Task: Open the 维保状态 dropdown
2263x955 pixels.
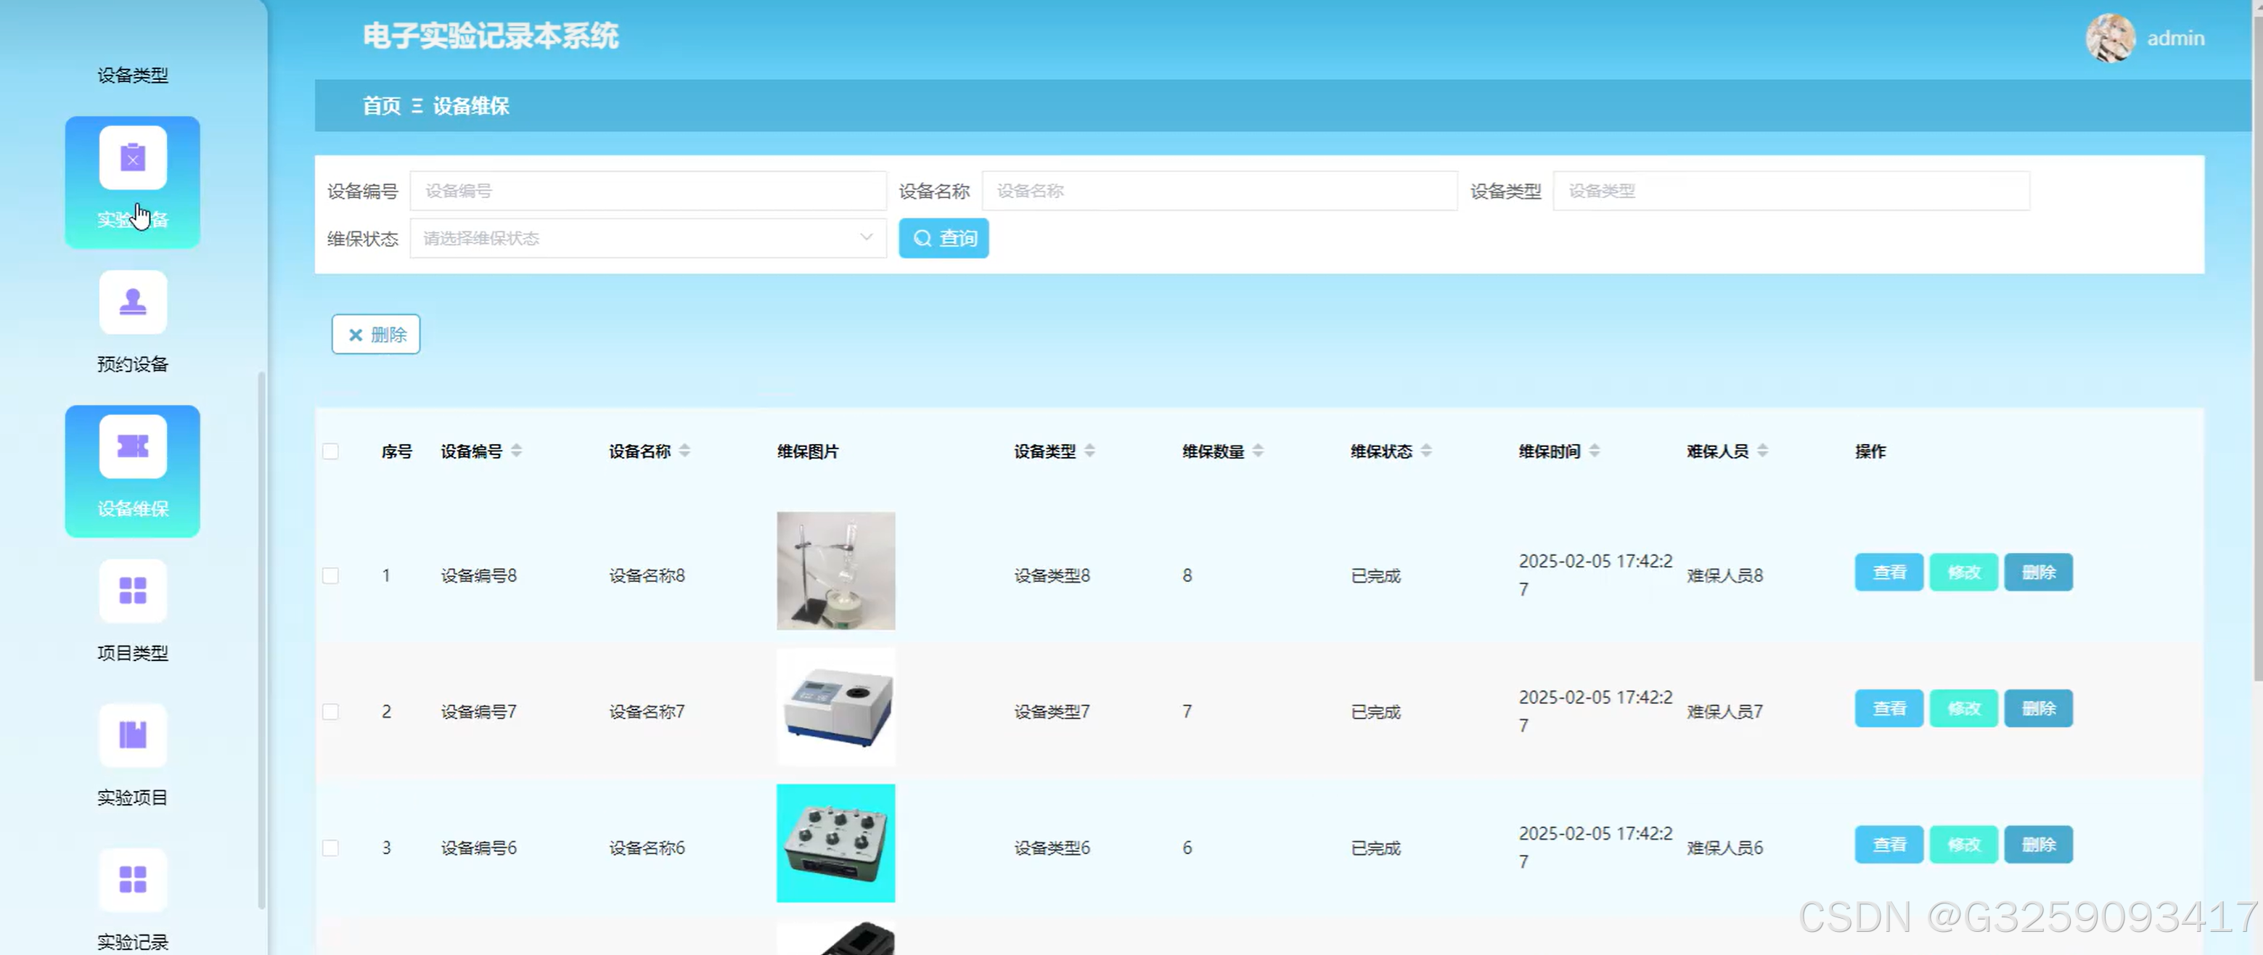Action: 647,238
